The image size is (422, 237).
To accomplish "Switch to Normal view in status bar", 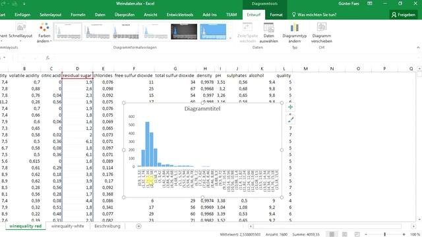I will point(332,234).
